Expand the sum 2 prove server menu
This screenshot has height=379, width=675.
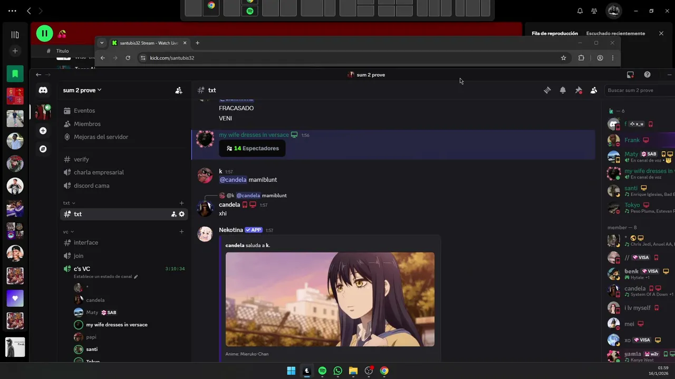82,90
